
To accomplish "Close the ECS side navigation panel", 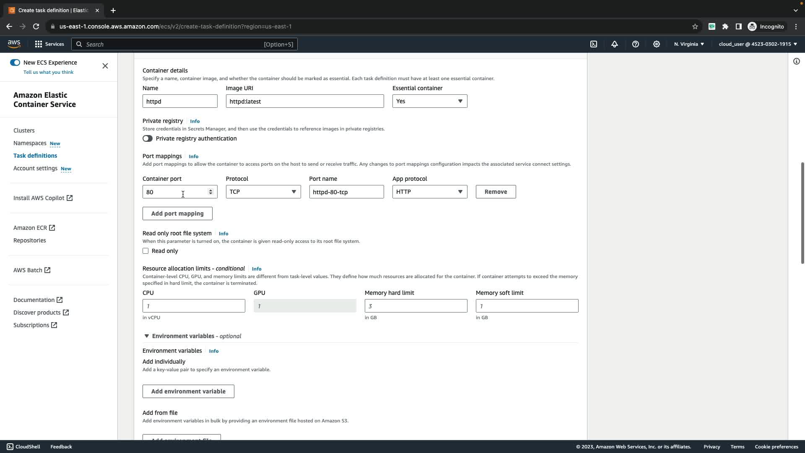I will pyautogui.click(x=105, y=66).
